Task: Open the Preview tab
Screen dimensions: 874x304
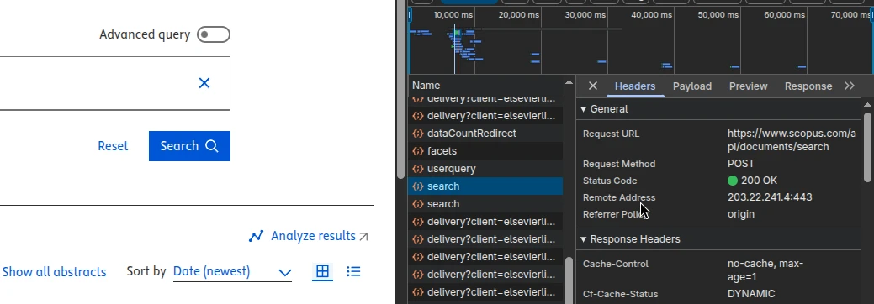Action: point(748,86)
